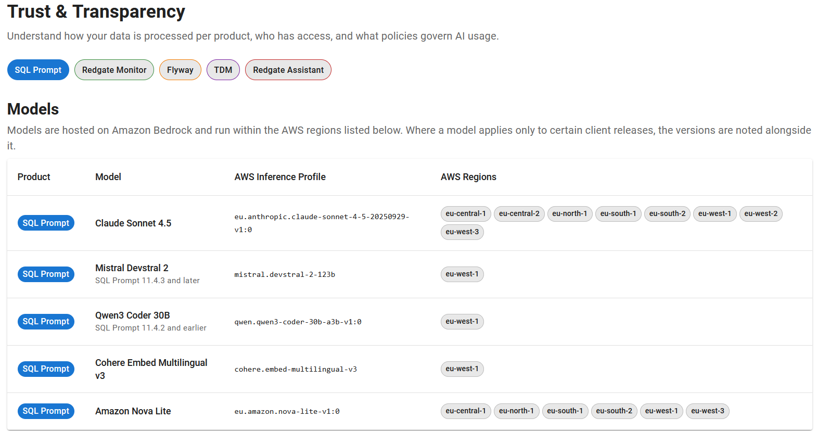The width and height of the screenshot is (817, 431).
Task: Click the AWS Regions column header
Action: 468,177
